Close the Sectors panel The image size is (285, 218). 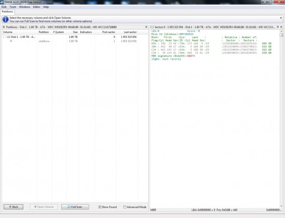pyautogui.click(x=281, y=27)
